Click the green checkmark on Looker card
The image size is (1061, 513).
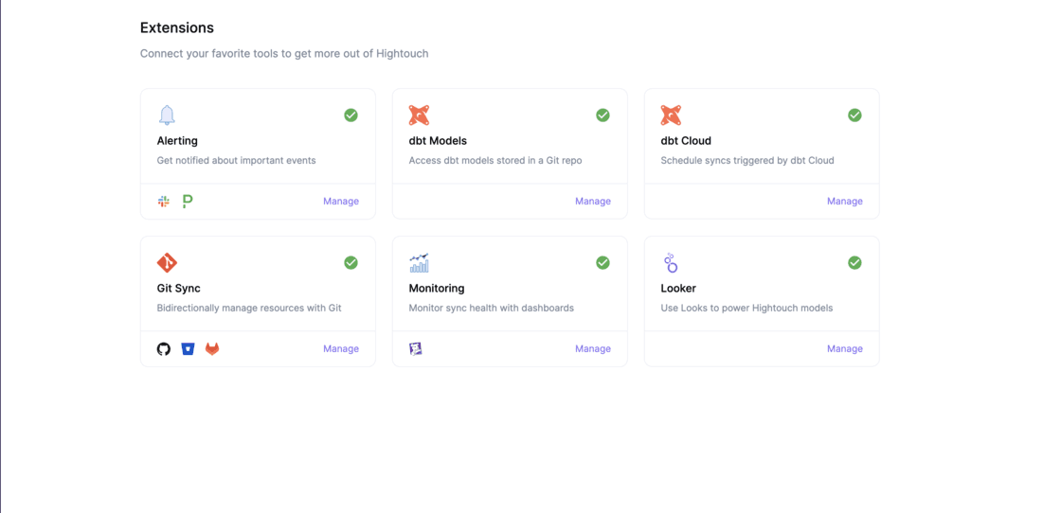pyautogui.click(x=854, y=262)
